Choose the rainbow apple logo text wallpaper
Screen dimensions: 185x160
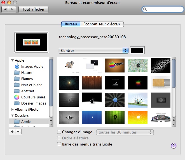coord(115,66)
